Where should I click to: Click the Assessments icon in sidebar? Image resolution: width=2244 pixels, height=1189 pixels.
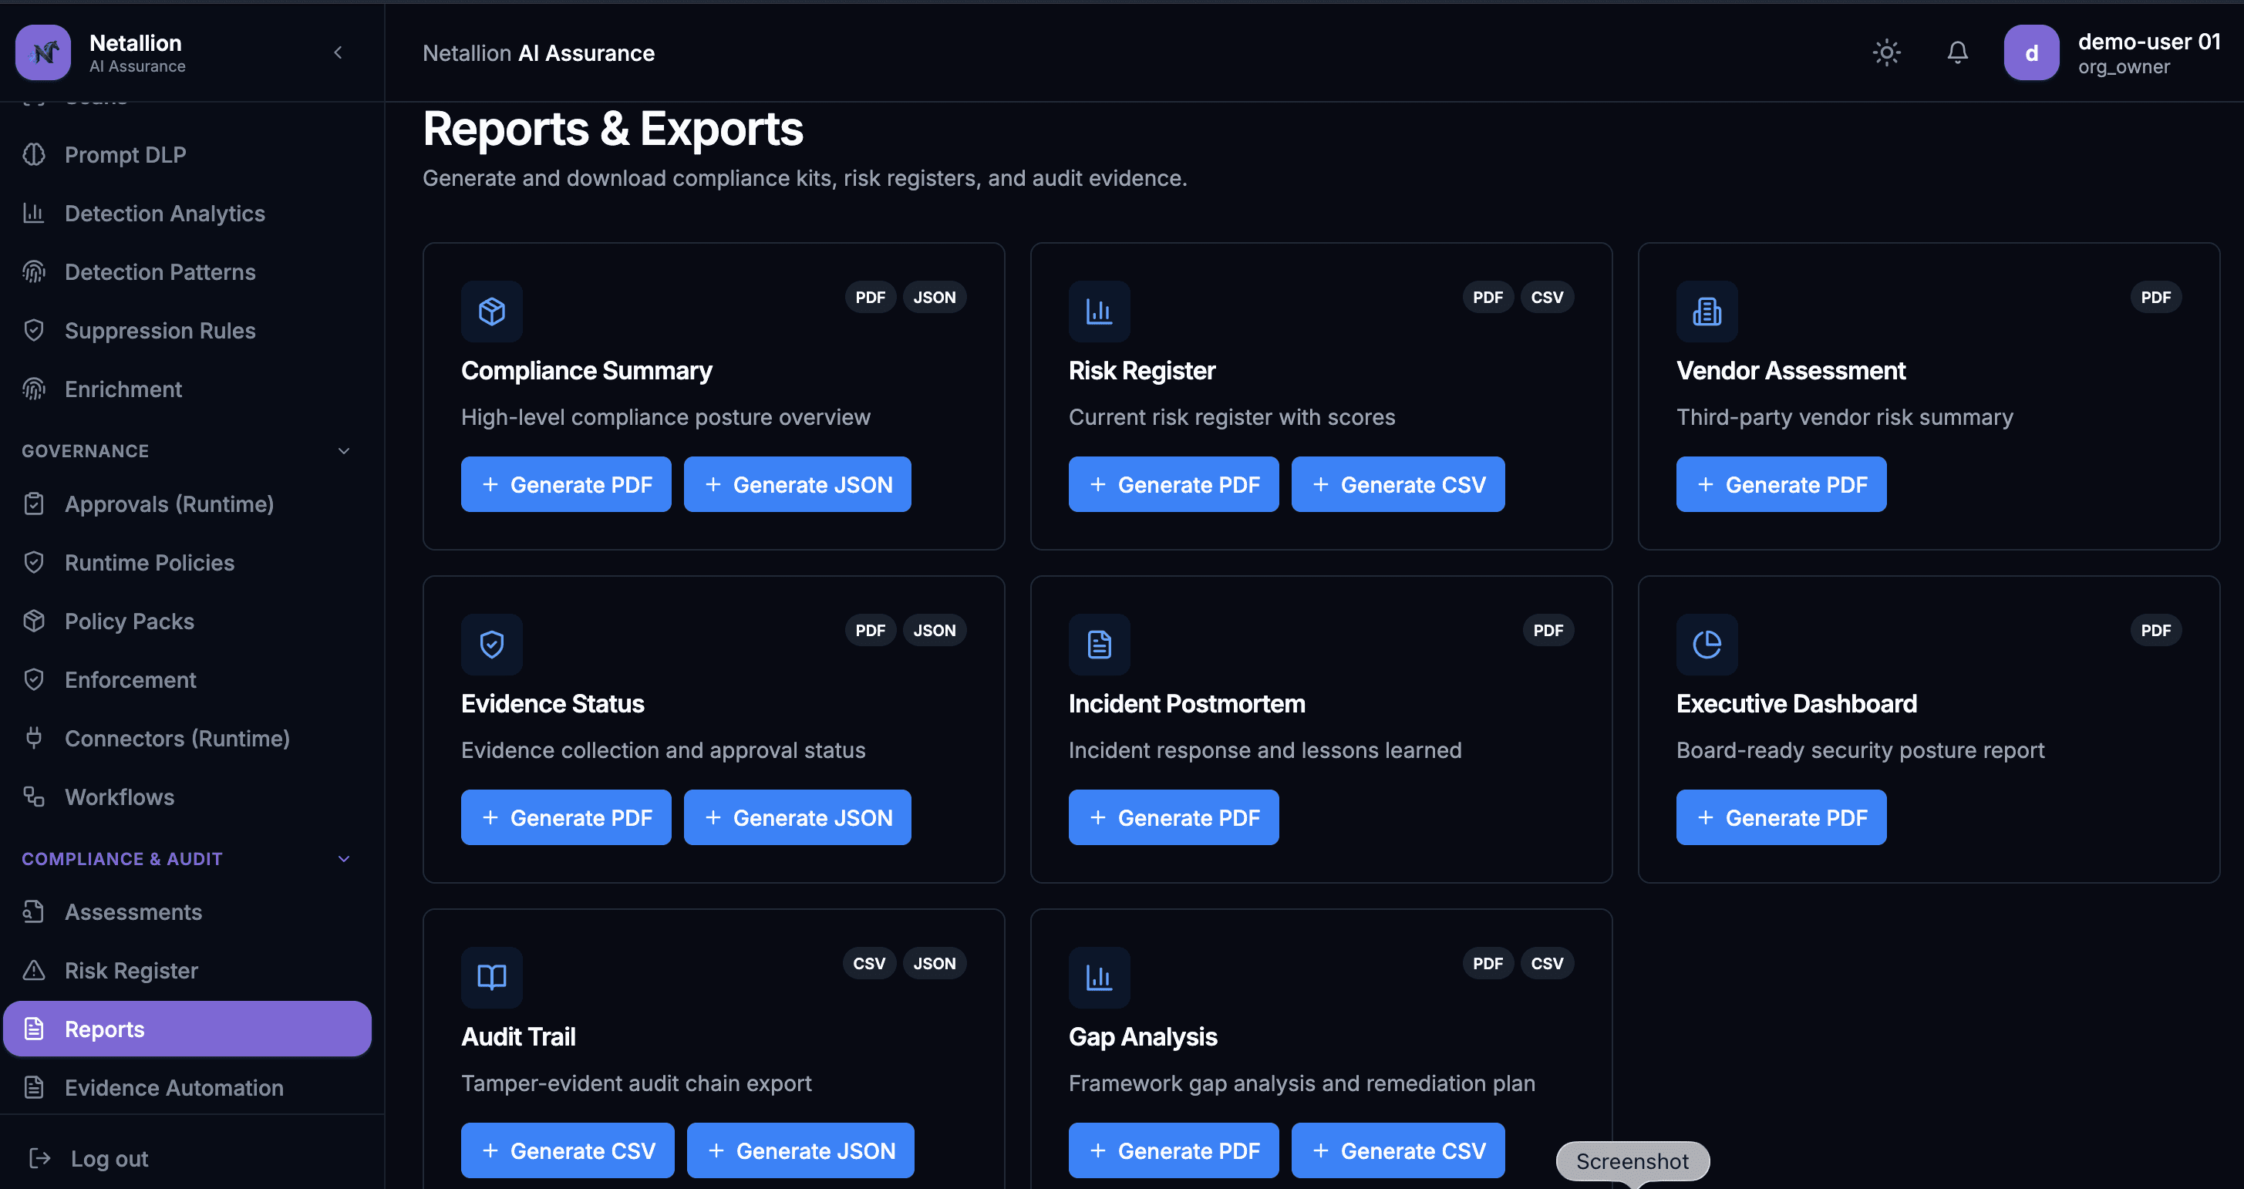coord(34,911)
